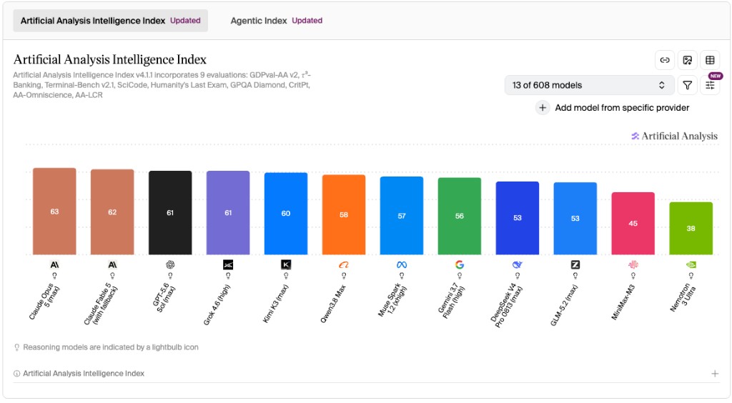This screenshot has height=403, width=732.
Task: Select the DeepSeek V4 Pro bar
Action: pyautogui.click(x=518, y=219)
